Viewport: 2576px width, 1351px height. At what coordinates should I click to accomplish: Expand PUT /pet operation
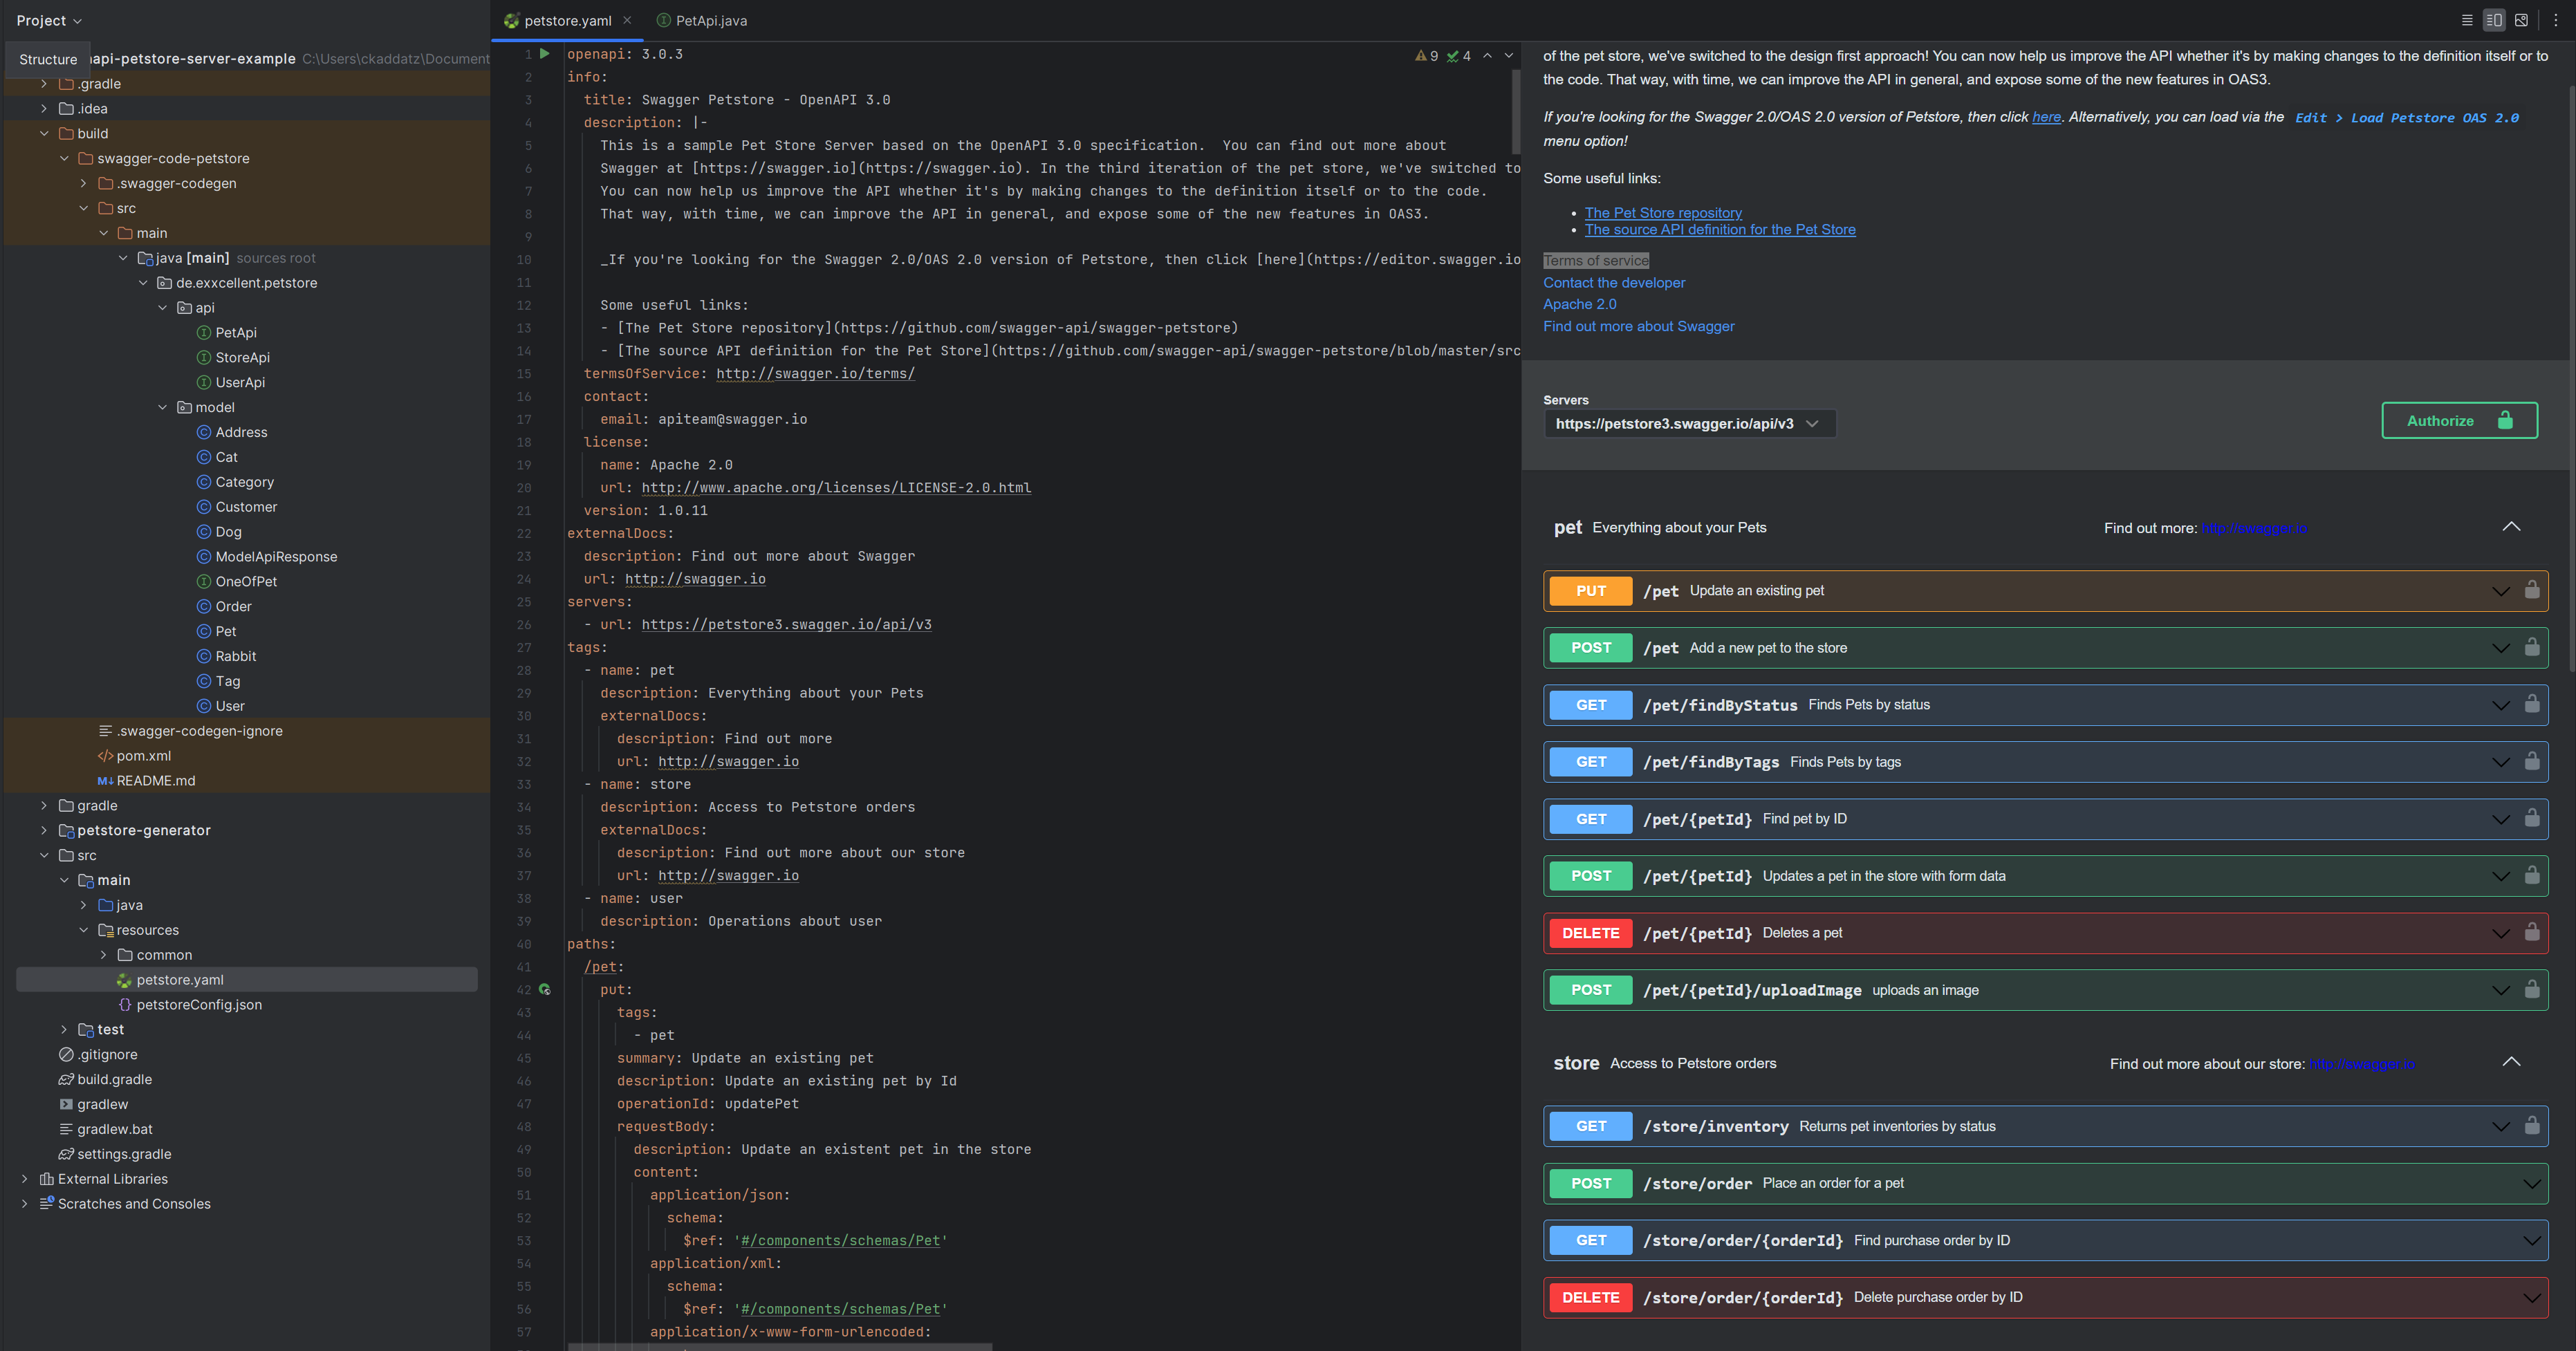(x=2501, y=592)
